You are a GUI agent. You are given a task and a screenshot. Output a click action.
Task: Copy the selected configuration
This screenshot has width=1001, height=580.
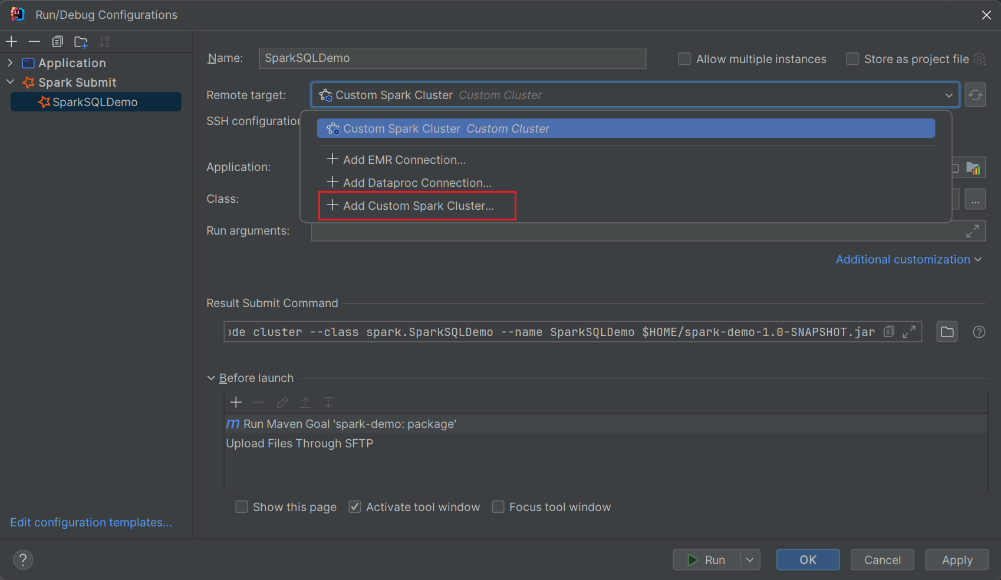[x=57, y=41]
